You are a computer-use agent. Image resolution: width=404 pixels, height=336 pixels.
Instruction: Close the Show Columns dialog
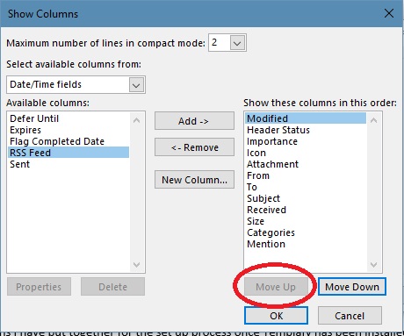coord(389,13)
